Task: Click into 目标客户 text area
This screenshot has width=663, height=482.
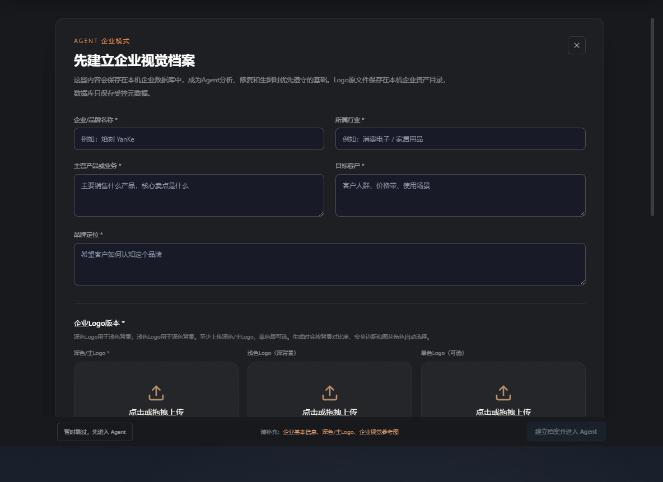Action: pos(460,195)
